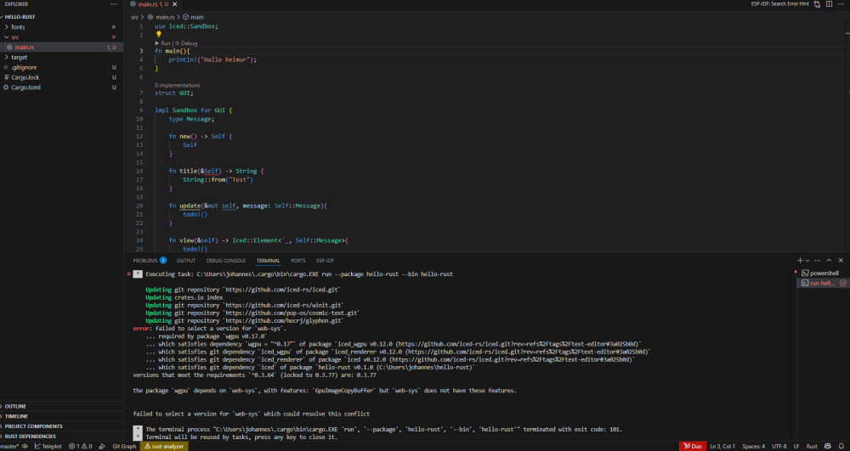Switch to the OUTPUT panel tab
850x451 pixels.
(x=186, y=261)
